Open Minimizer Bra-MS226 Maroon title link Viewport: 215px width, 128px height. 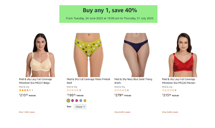(179, 81)
